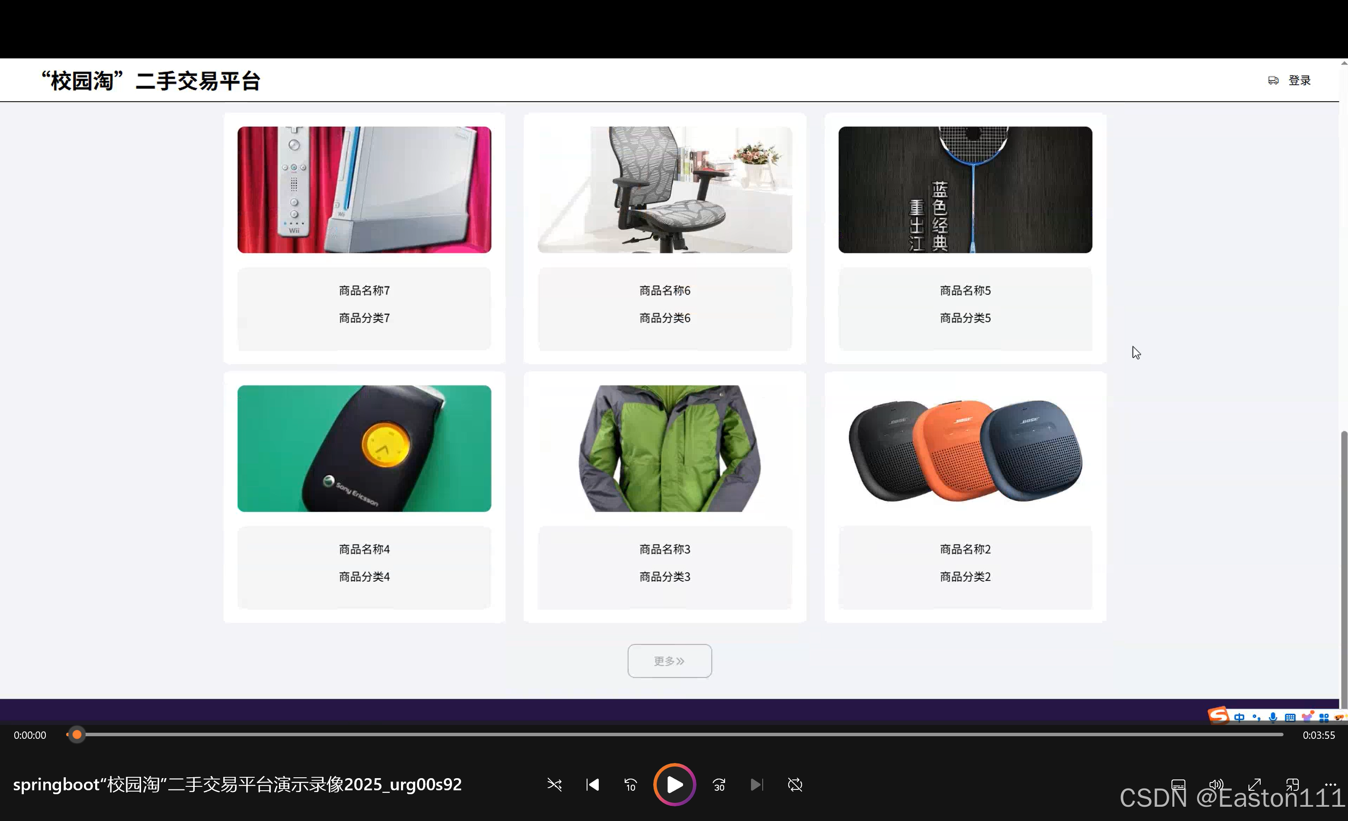Click the 商品分类7 category label
This screenshot has width=1348, height=821.
coord(364,318)
